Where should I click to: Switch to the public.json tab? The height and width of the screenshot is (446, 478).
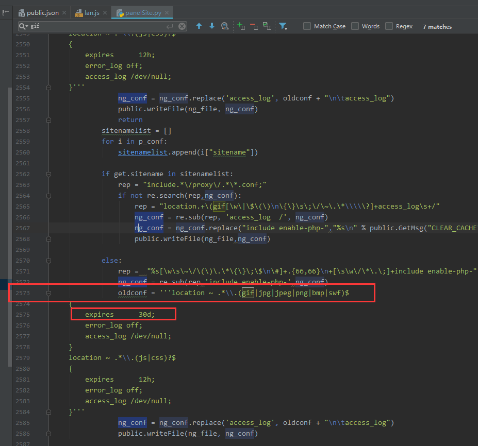[42, 12]
